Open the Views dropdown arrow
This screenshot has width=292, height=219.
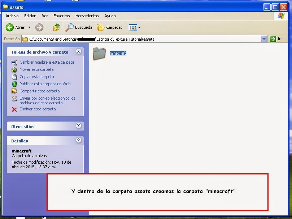[139, 27]
